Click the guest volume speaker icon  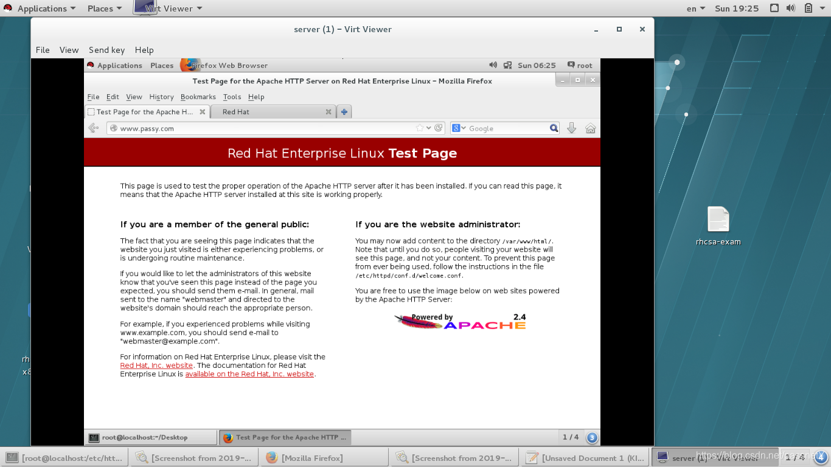[493, 65]
